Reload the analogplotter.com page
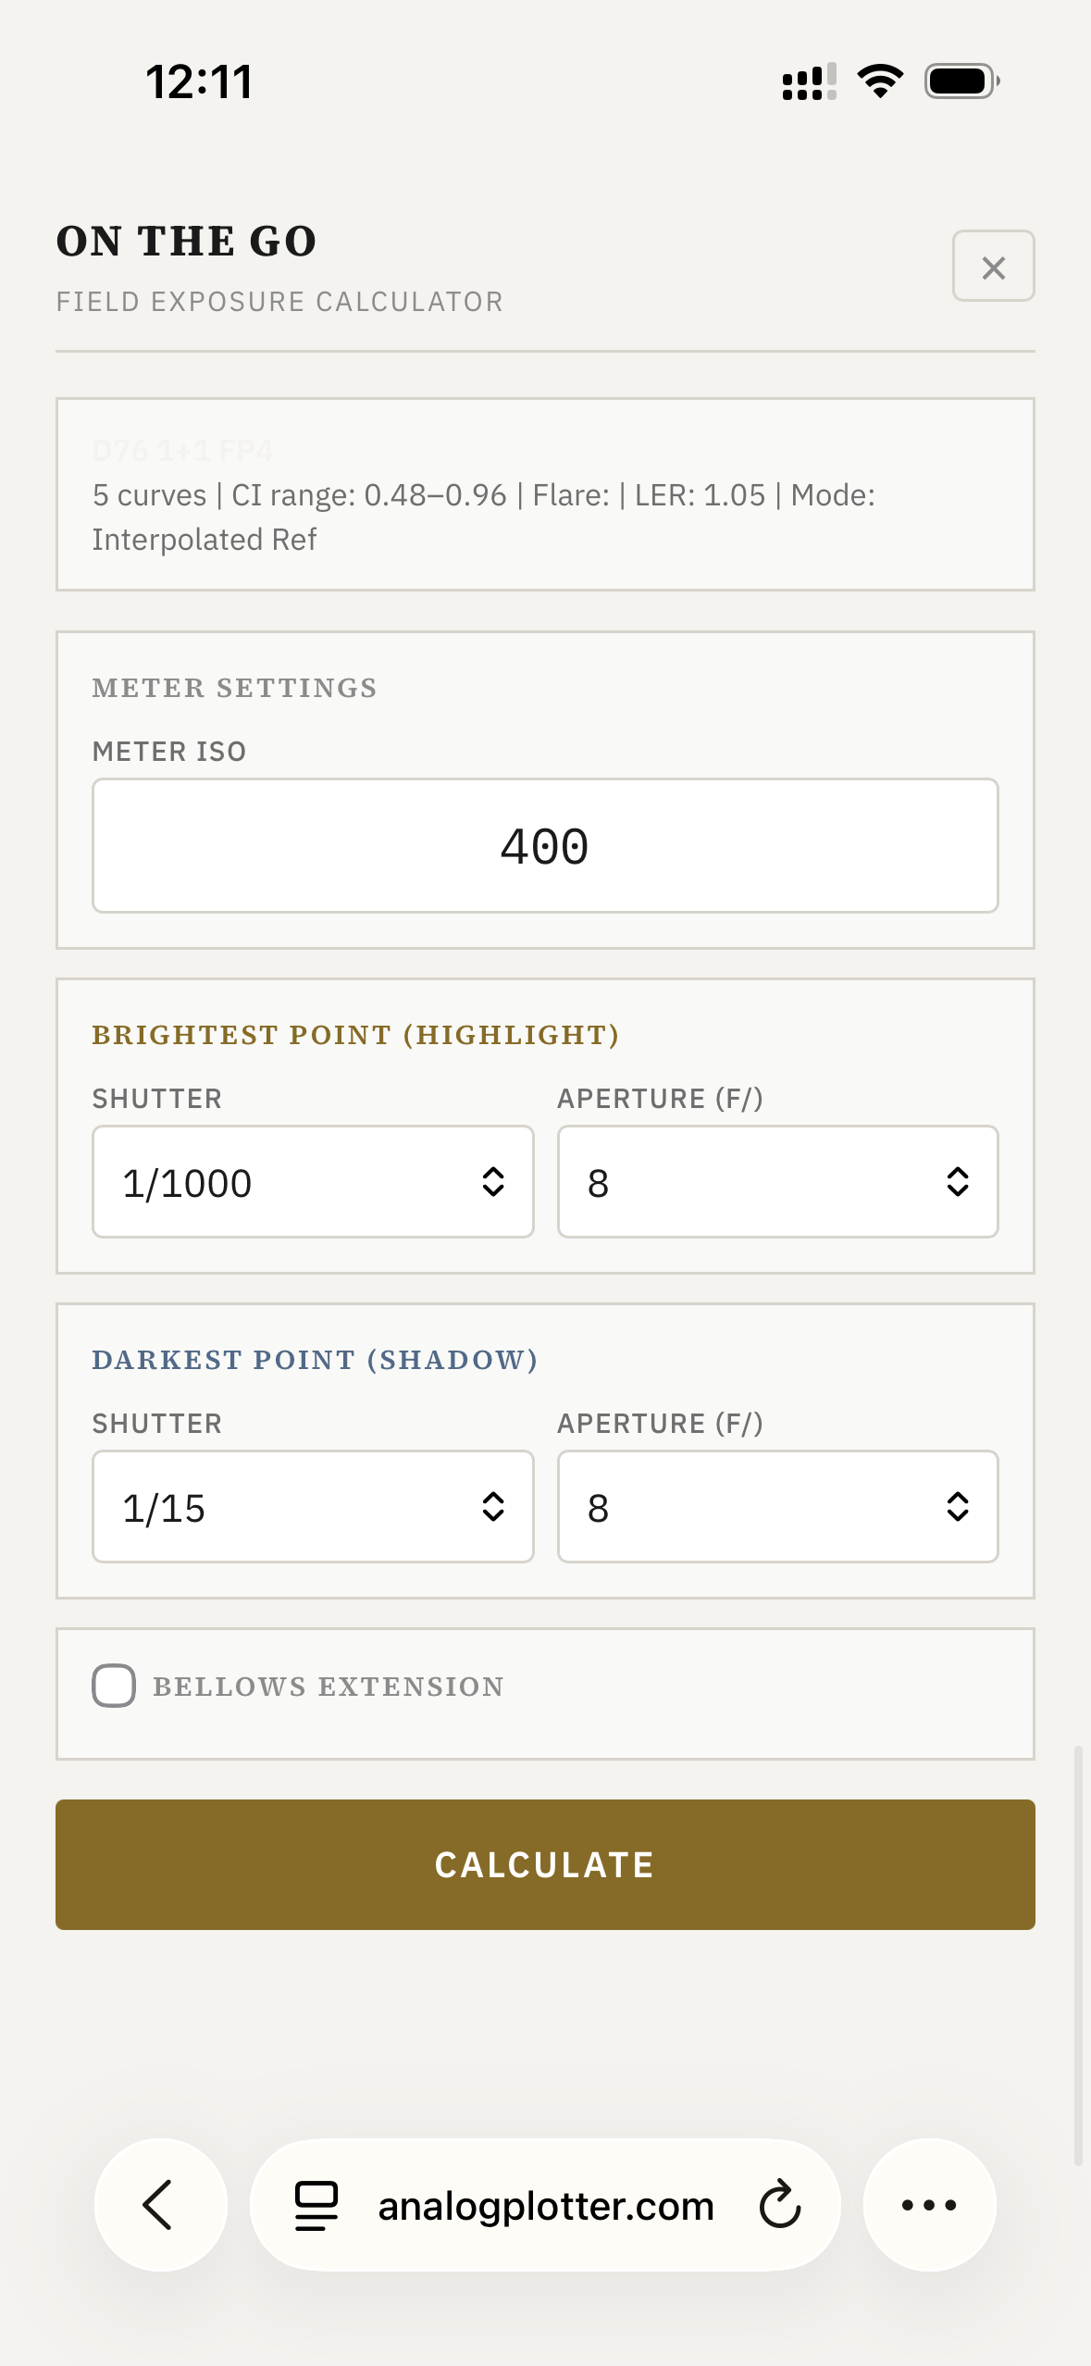 pyautogui.click(x=780, y=2204)
